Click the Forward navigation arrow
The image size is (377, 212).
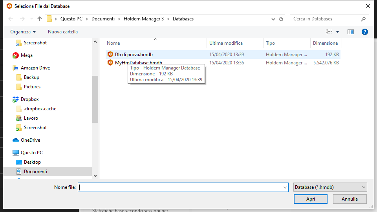[x=22, y=19]
